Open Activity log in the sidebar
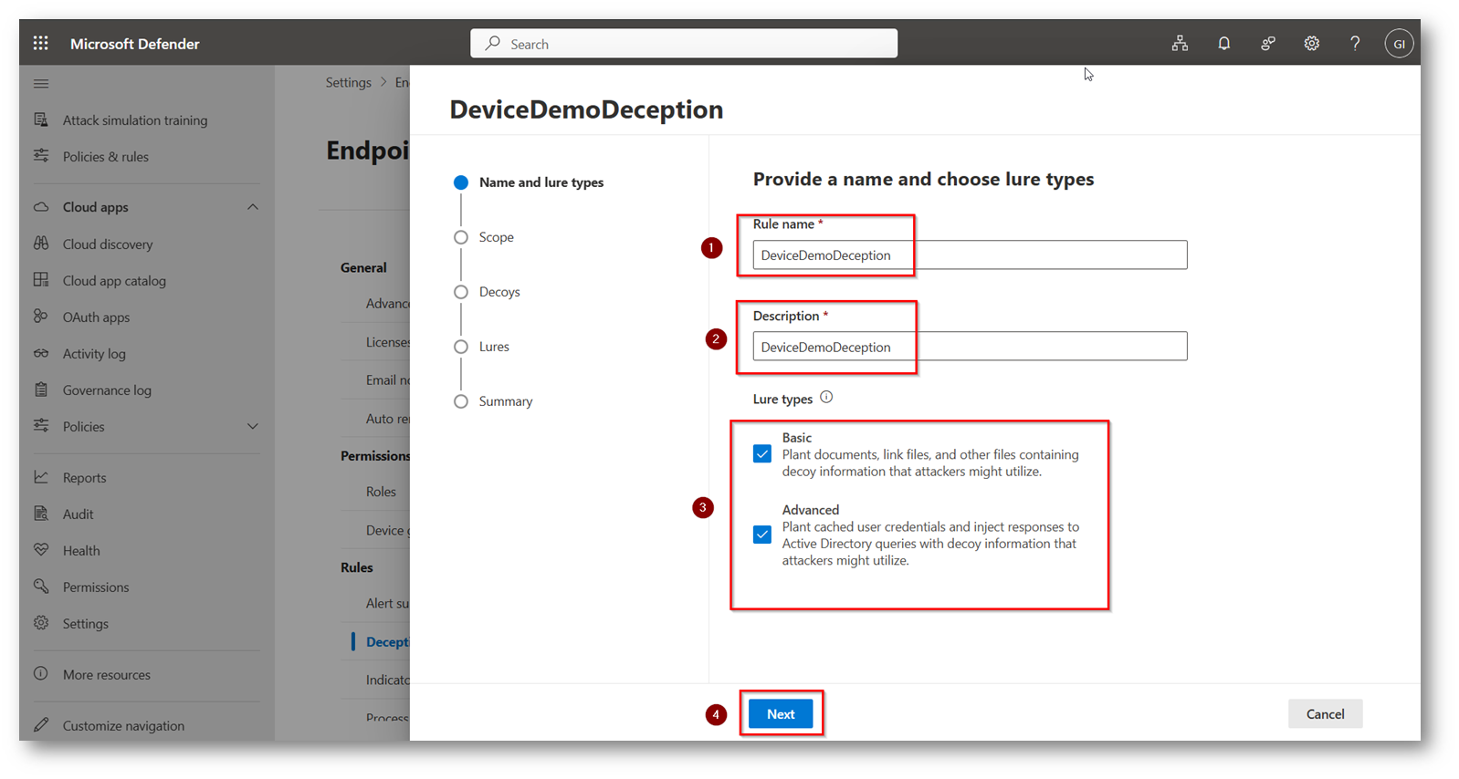 click(94, 353)
